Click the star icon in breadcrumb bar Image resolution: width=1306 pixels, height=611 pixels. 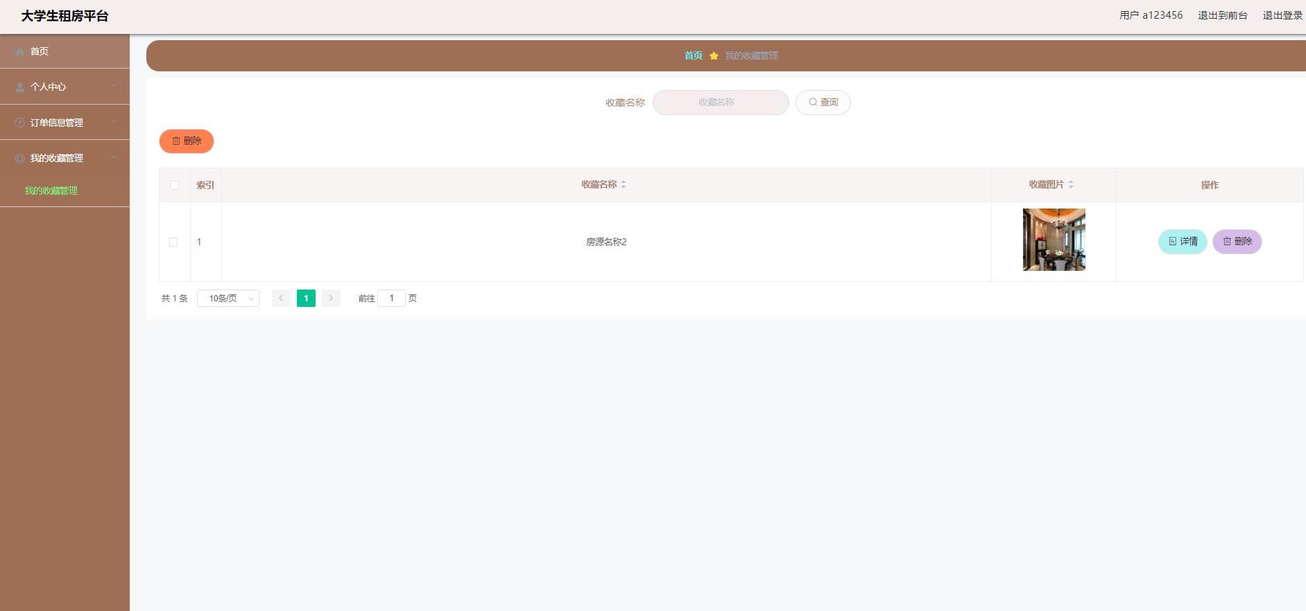click(x=714, y=56)
